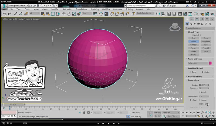
Task: Toggle the Angle Snap icon
Action: click(117, 14)
